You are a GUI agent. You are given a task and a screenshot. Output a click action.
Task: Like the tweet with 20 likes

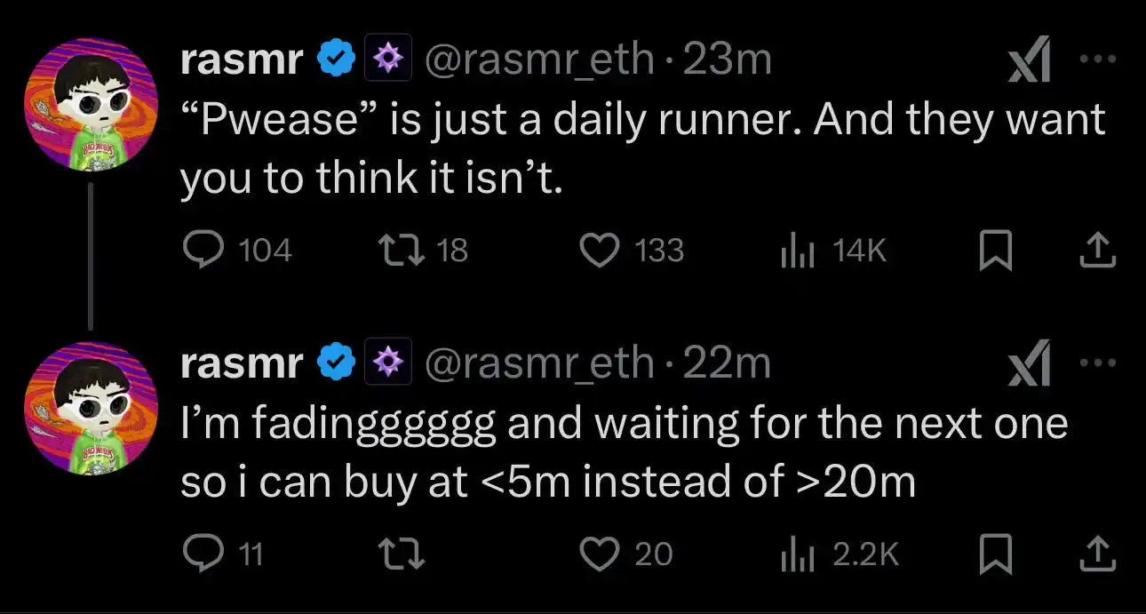pyautogui.click(x=600, y=554)
